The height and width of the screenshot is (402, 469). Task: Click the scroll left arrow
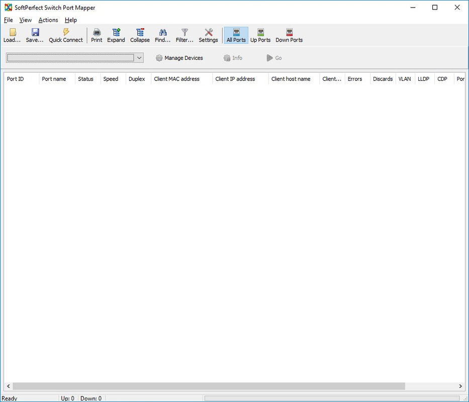click(x=9, y=386)
